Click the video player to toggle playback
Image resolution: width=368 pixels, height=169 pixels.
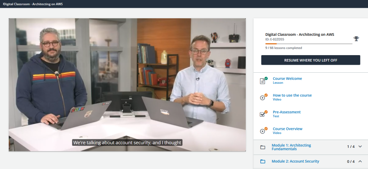click(127, 84)
